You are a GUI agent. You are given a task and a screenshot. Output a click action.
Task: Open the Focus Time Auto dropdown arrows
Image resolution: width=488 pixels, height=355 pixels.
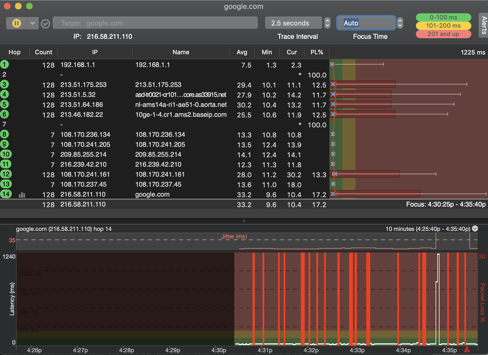tap(400, 23)
